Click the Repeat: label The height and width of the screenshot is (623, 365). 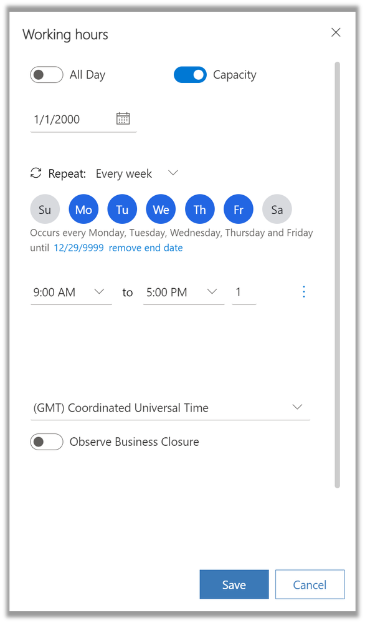click(x=67, y=173)
